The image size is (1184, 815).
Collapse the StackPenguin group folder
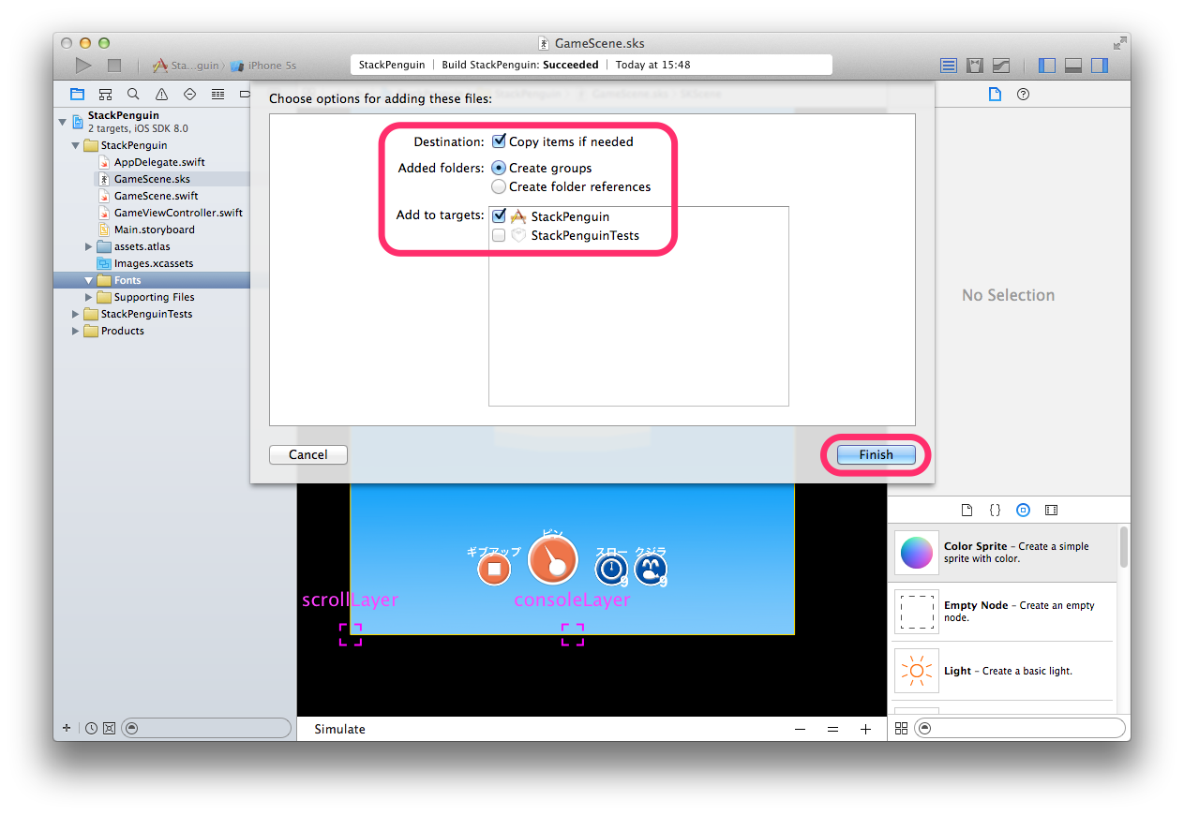pyautogui.click(x=75, y=145)
